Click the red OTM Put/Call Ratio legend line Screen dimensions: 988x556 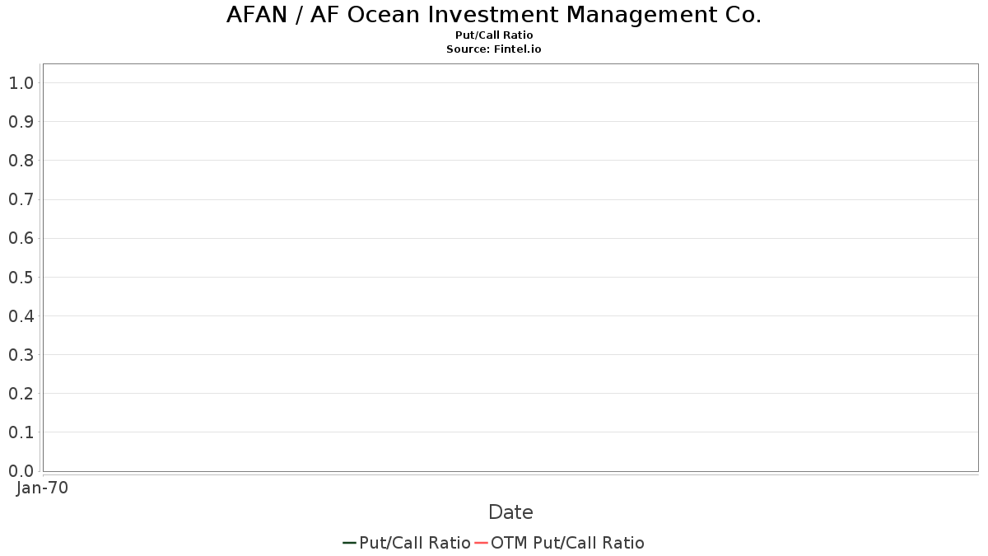point(482,543)
